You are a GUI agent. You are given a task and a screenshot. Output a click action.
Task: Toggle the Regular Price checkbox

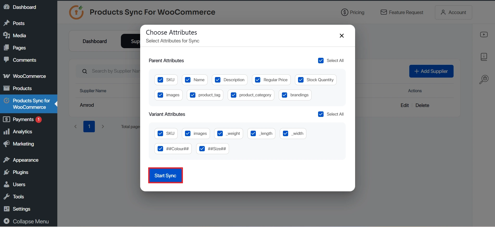coord(258,80)
